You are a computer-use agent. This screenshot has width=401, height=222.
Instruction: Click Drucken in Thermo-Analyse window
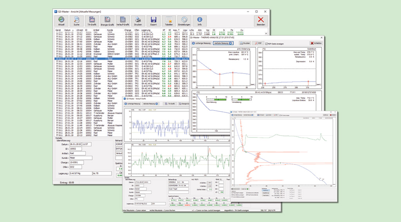point(245,43)
